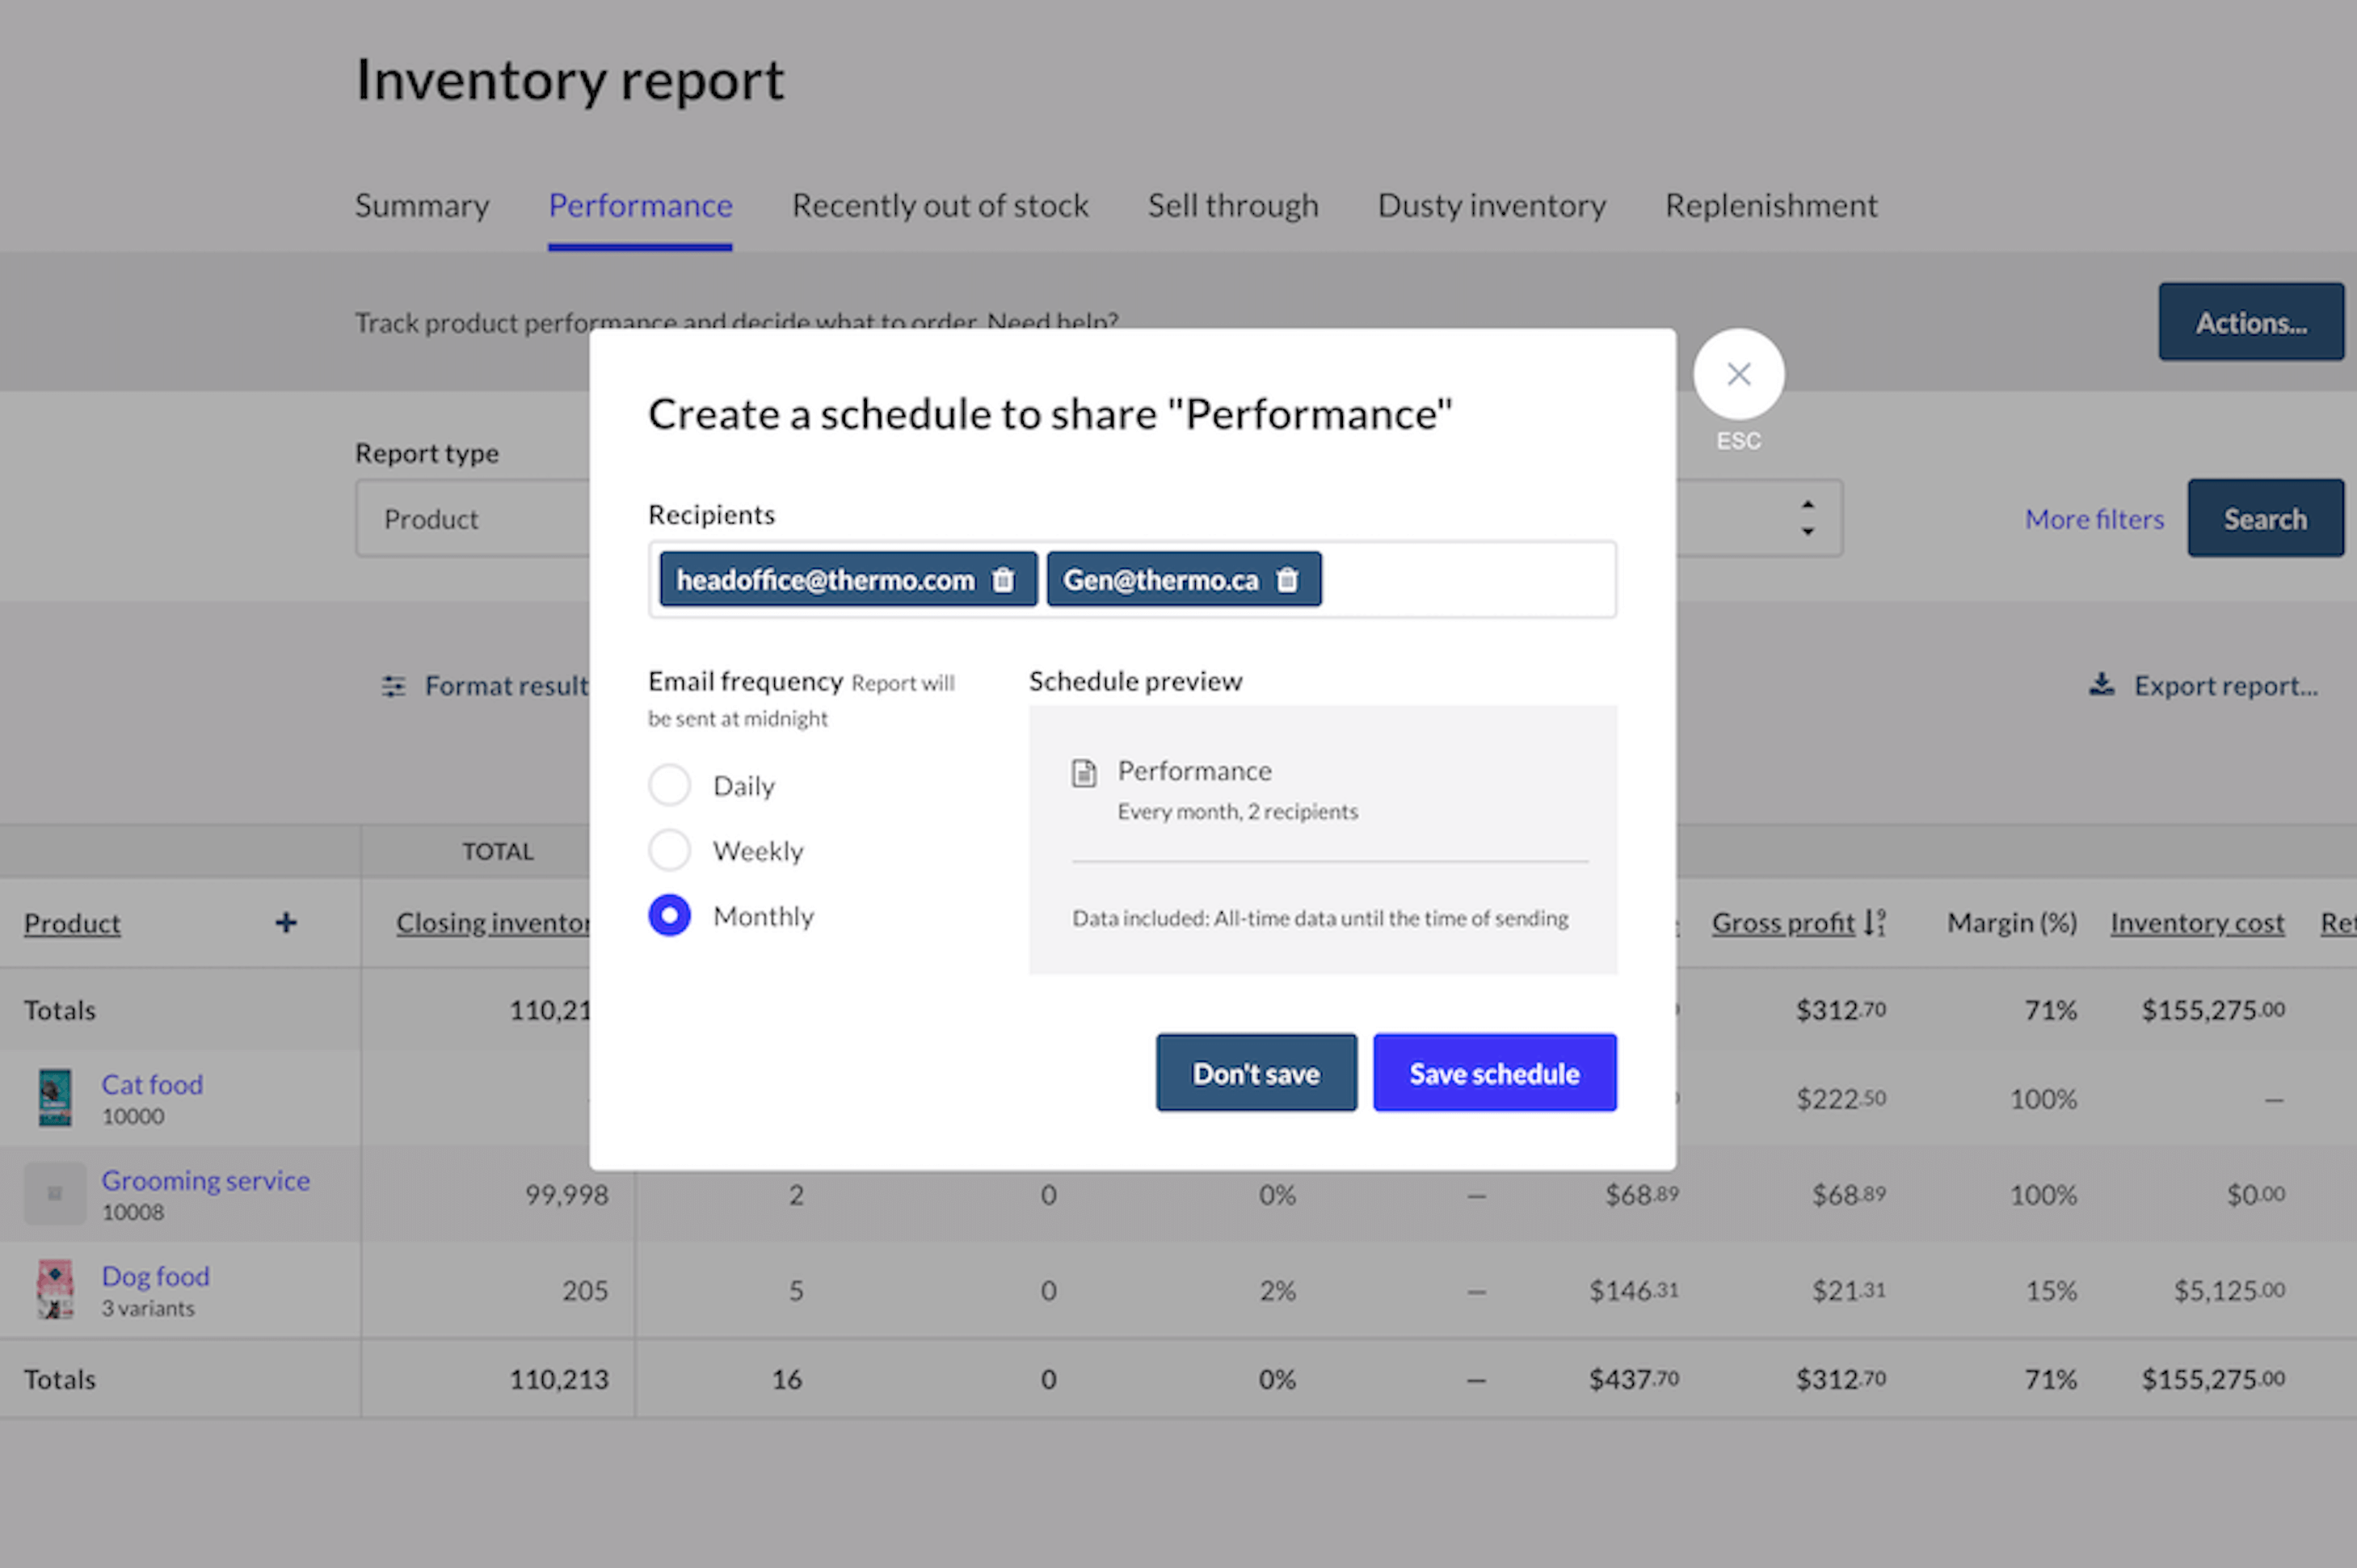This screenshot has width=2357, height=1568.
Task: Click the Format results sliders icon
Action: point(394,686)
